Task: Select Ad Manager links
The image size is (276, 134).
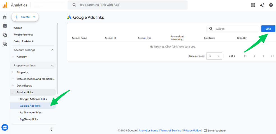Action: click(x=31, y=113)
